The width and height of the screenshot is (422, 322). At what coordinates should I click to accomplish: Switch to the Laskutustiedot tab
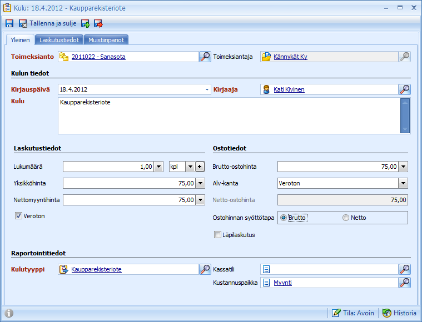[x=59, y=40]
